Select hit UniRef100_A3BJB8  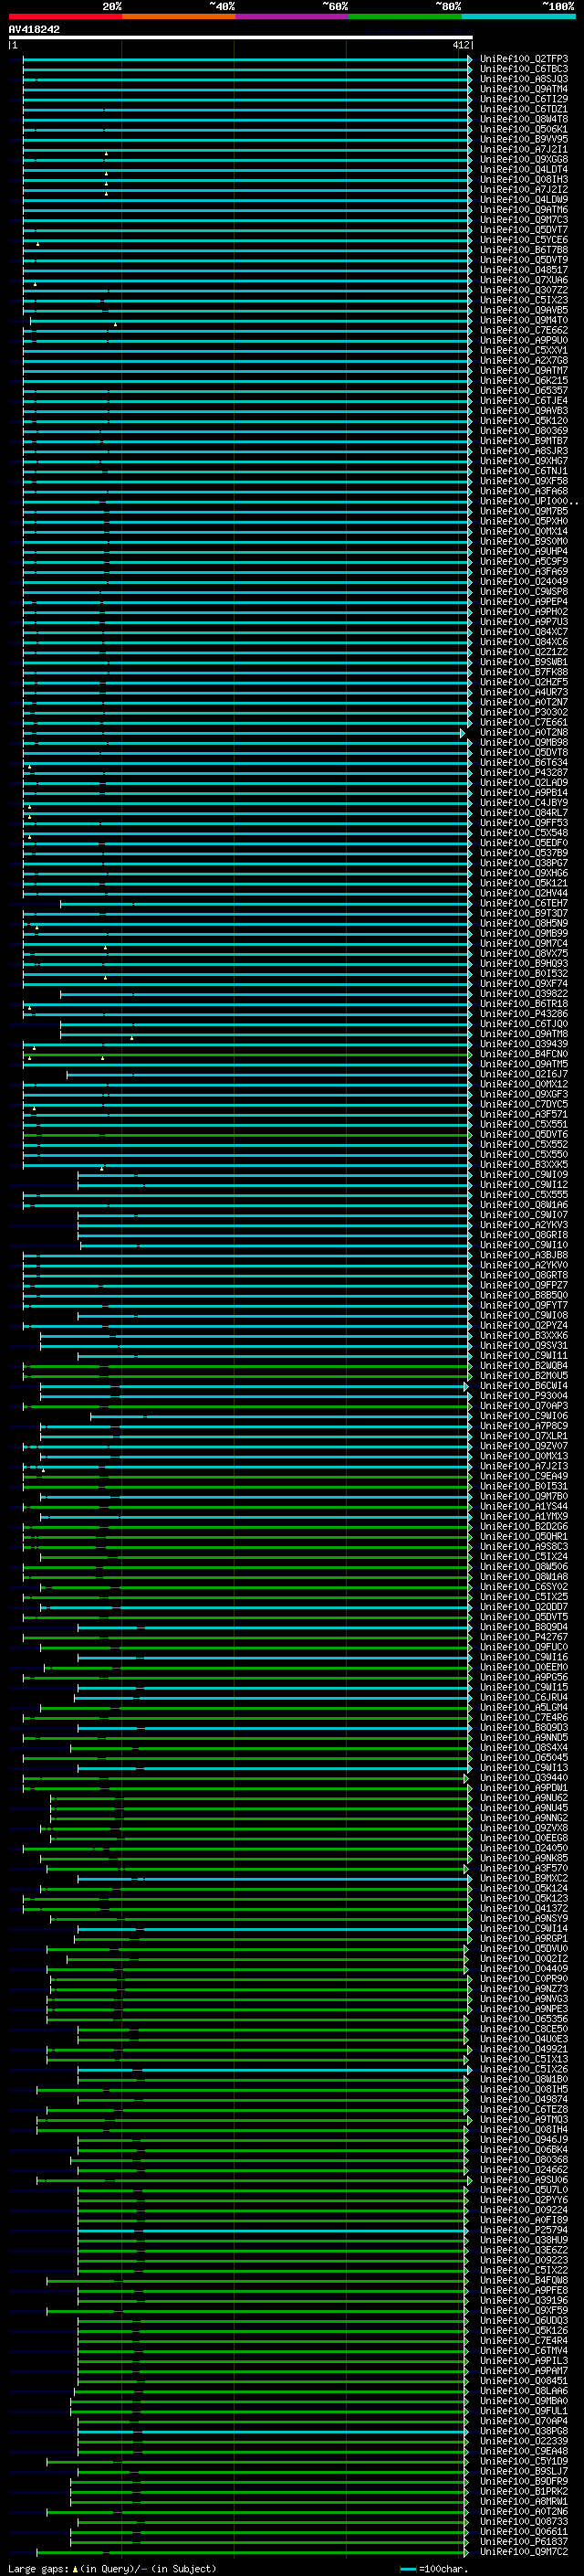[524, 1254]
